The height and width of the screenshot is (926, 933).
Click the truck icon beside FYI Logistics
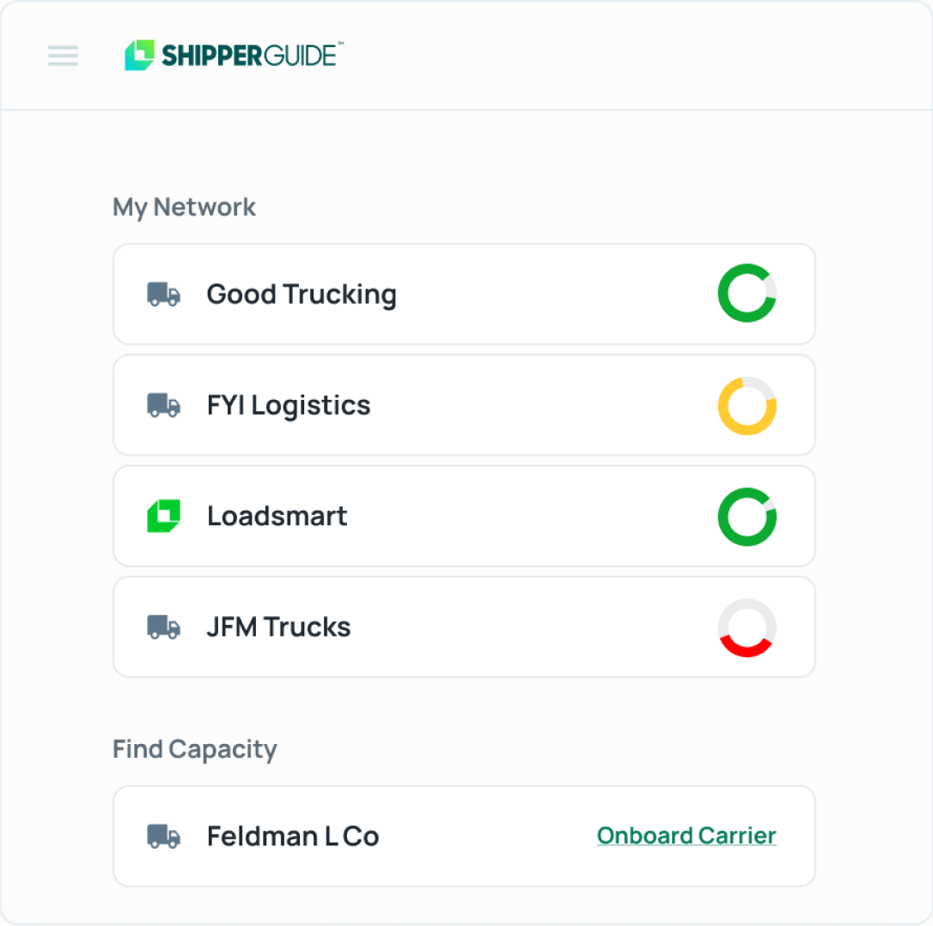click(x=163, y=405)
